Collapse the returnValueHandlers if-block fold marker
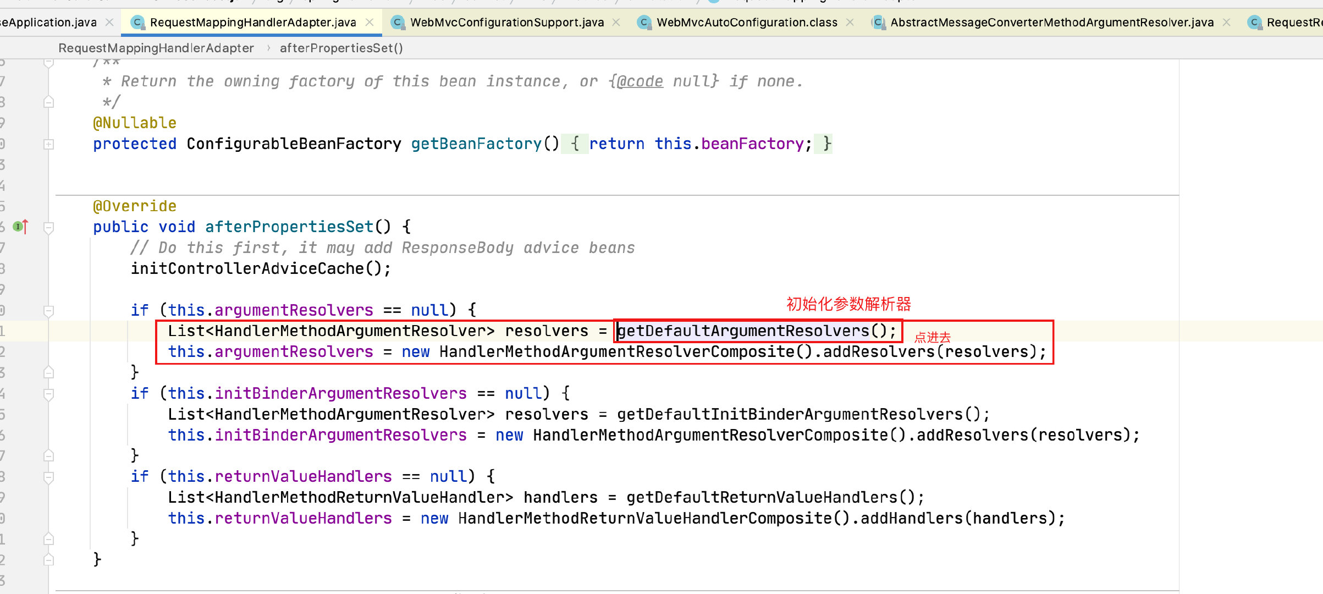 48,477
